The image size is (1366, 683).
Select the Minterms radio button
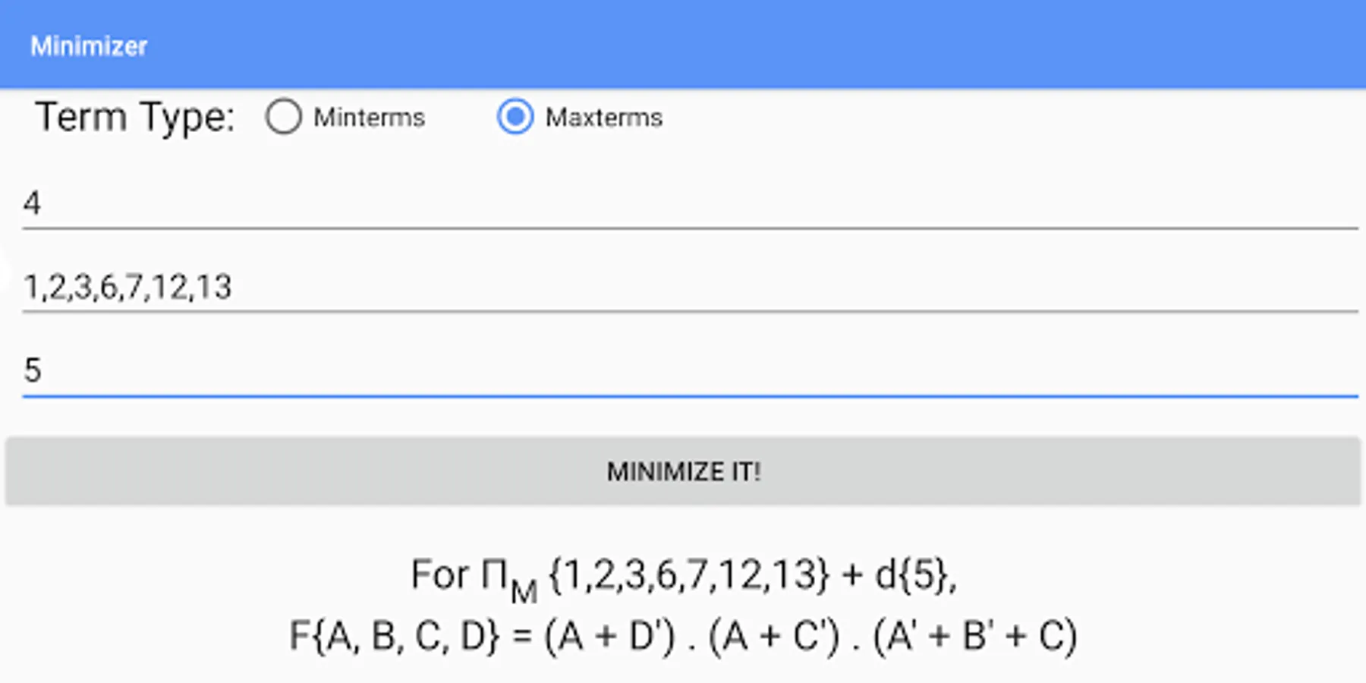click(x=283, y=118)
